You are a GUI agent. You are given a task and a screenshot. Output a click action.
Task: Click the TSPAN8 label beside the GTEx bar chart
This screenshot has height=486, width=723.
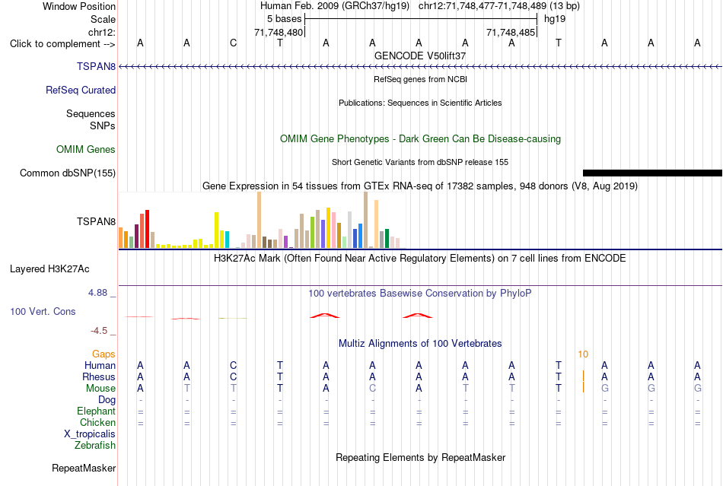pos(96,221)
